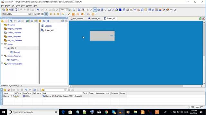
Task: Collapse the RTM_1 tree node
Action: click(x=5, y=48)
